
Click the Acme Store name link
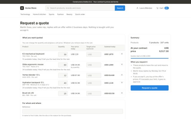pos(31,8)
